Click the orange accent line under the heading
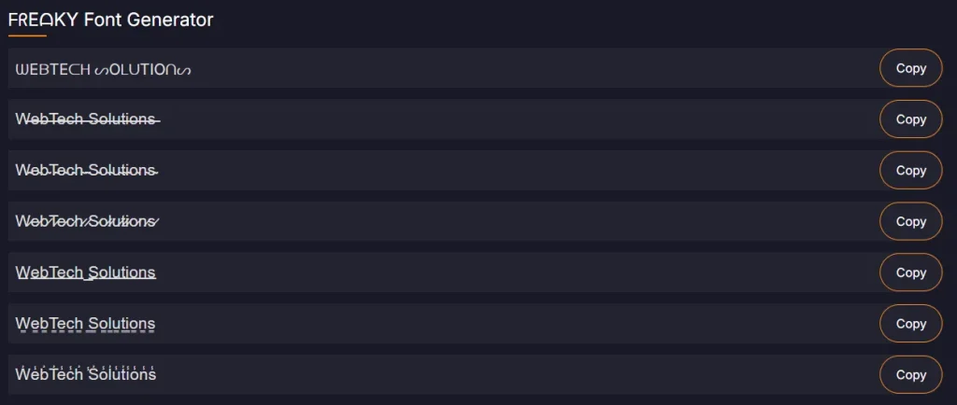 click(x=27, y=35)
